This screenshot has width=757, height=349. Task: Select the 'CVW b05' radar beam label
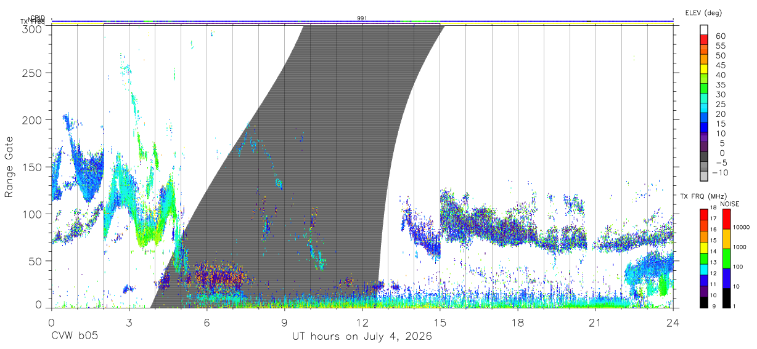tap(74, 336)
